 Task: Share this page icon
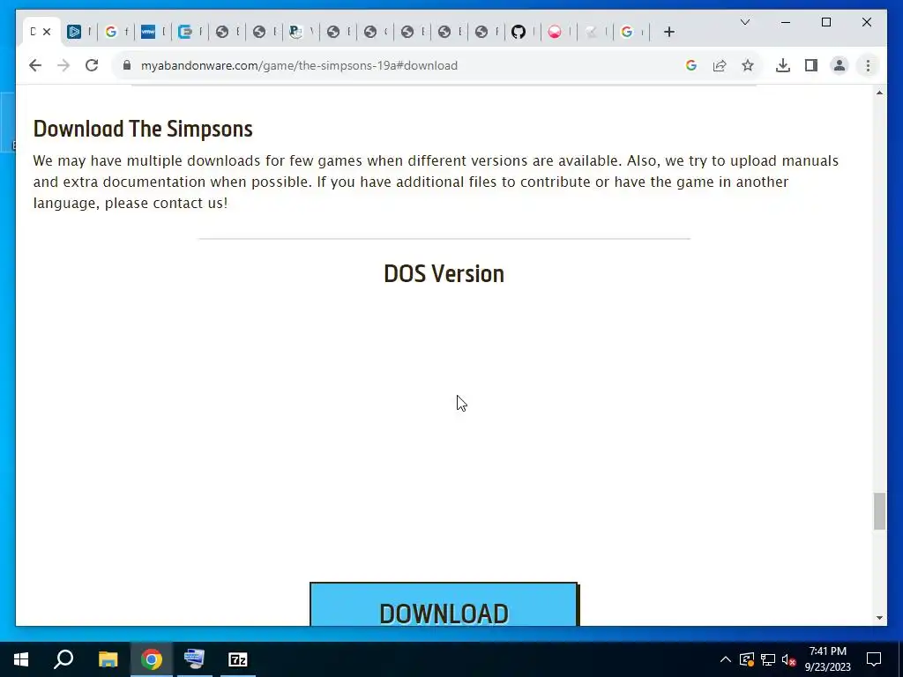(x=720, y=65)
